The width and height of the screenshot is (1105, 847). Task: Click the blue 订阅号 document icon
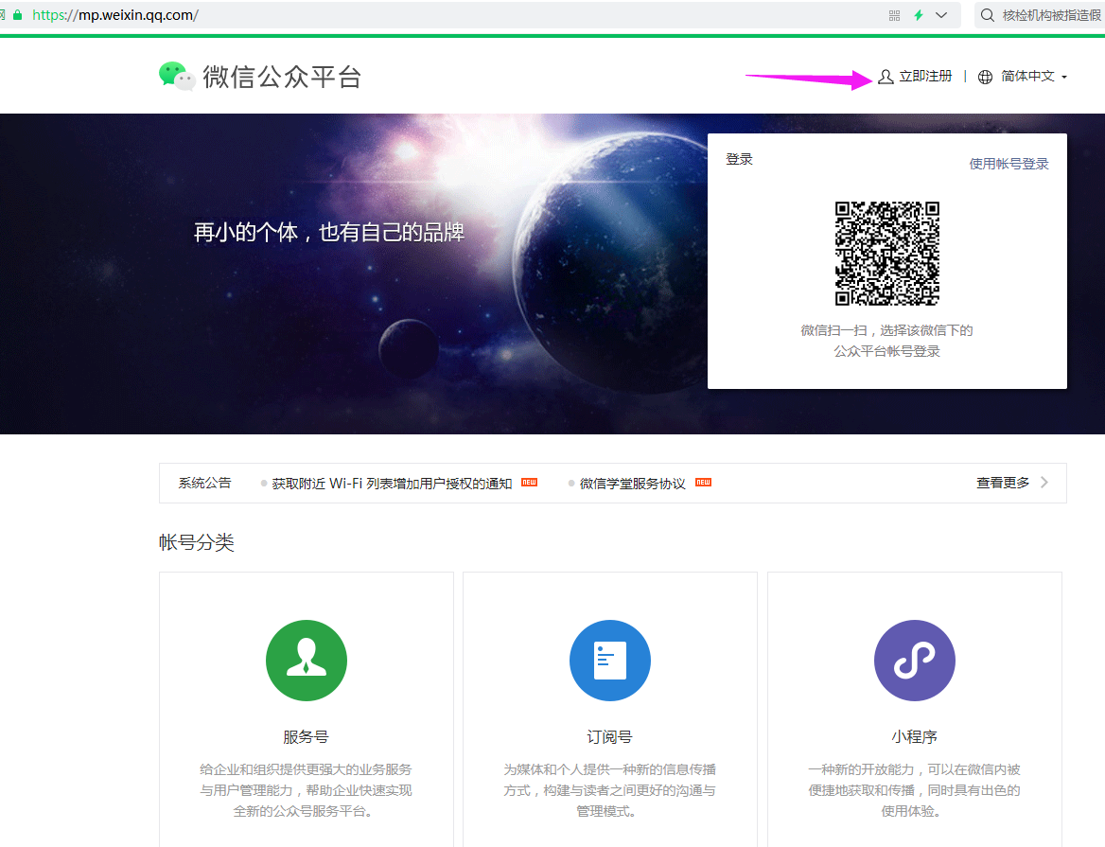click(610, 661)
